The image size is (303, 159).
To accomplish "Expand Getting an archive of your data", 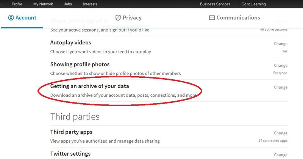I will 169,91.
